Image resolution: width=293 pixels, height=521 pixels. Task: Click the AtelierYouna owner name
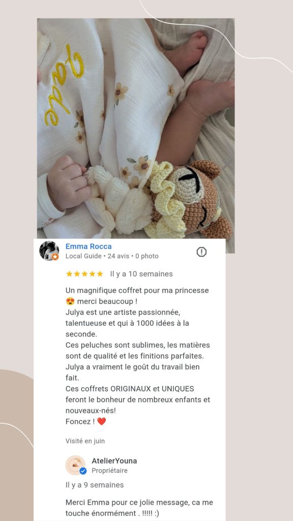114,461
